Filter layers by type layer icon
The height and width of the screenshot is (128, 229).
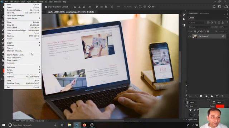point(215,22)
